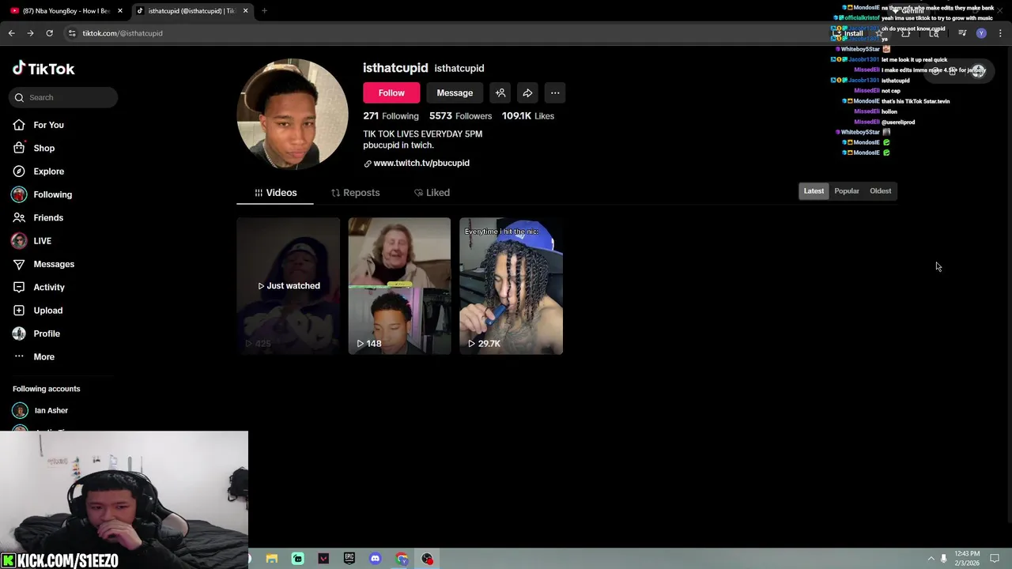
Task: Click the plus-square icon next to Upload
Action: [x=19, y=311]
